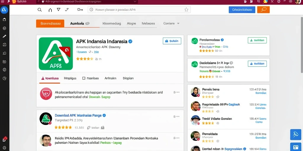Open the Diopian sub-tab
This screenshot has width=303, height=151.
[x=128, y=78]
